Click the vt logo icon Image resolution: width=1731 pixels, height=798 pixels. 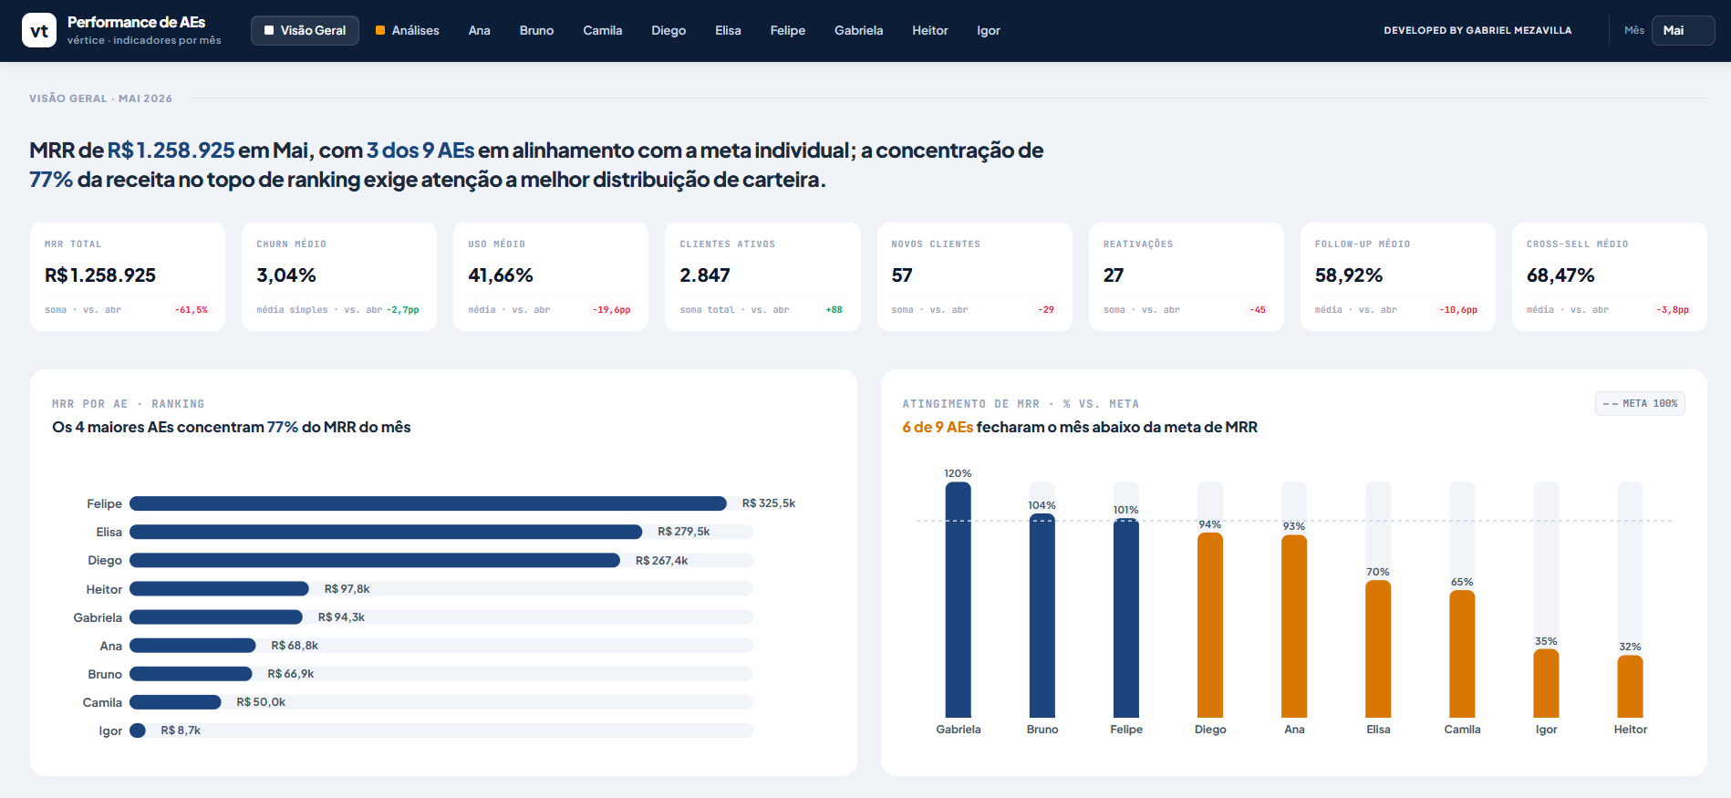pos(39,30)
